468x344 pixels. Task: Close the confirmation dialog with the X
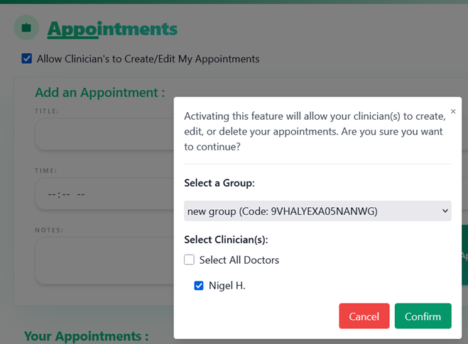[453, 111]
